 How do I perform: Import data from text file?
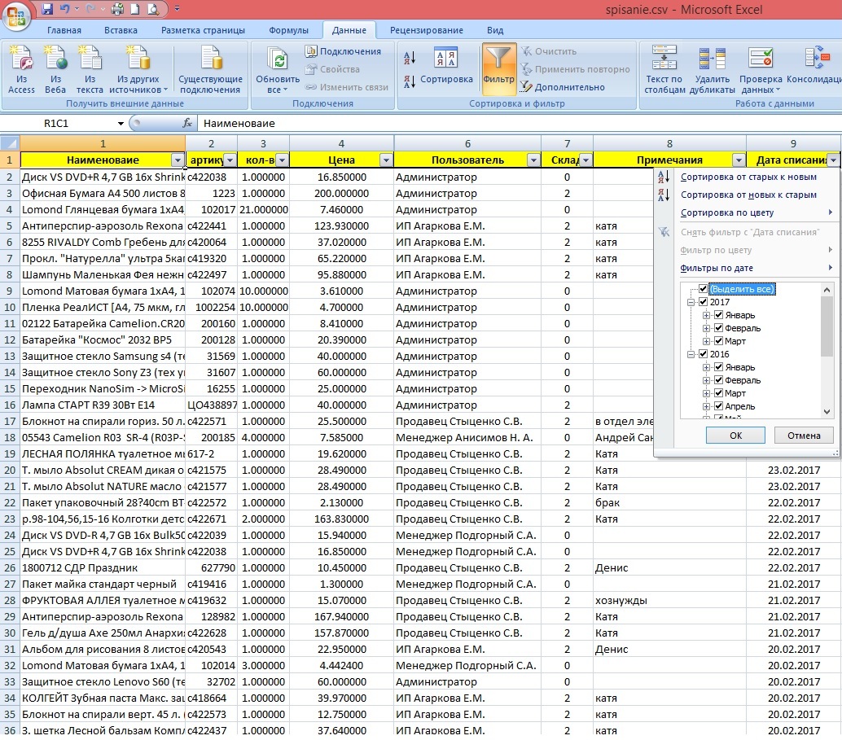click(x=90, y=70)
